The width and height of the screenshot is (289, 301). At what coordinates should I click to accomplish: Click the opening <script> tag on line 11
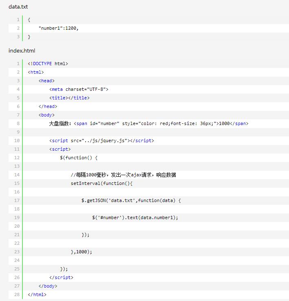click(60, 149)
